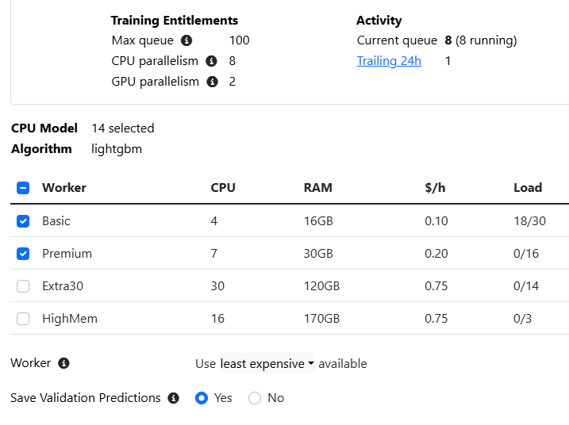Enable the Extra30 worker checkbox
The image size is (569, 425).
pyautogui.click(x=23, y=286)
